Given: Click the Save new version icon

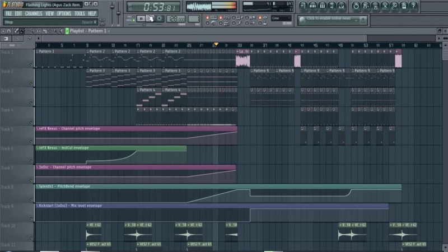Looking at the screenshot, I should 366,6.
